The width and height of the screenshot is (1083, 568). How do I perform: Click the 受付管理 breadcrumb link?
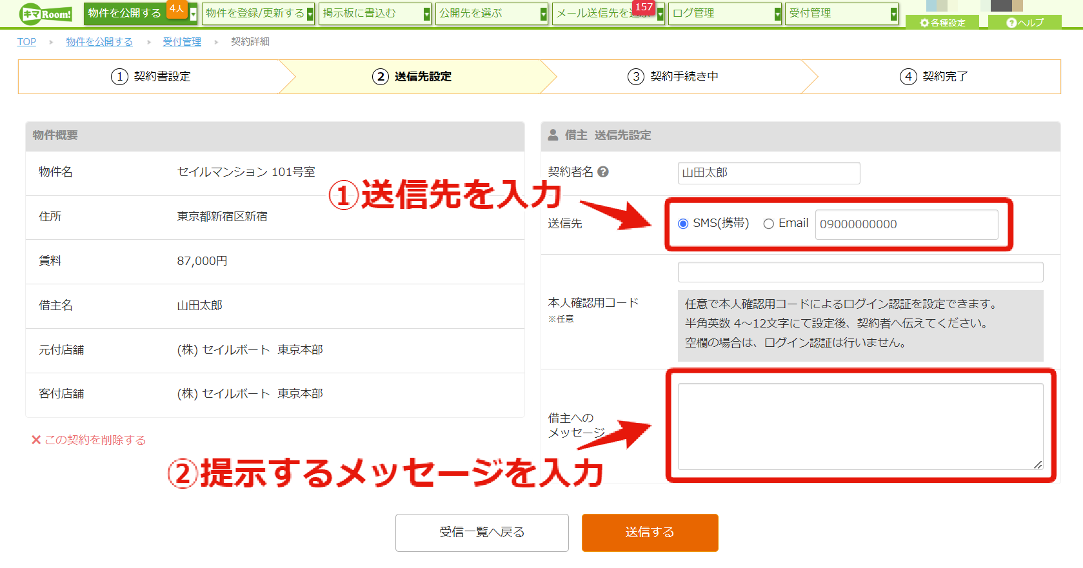[x=182, y=41]
